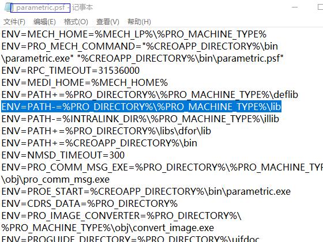Click the highlighted PATH-= line ending \lib
This screenshot has width=323, height=242.
pyautogui.click(x=141, y=107)
